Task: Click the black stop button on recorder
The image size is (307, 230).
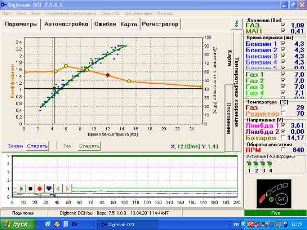Action: pyautogui.click(x=30, y=189)
